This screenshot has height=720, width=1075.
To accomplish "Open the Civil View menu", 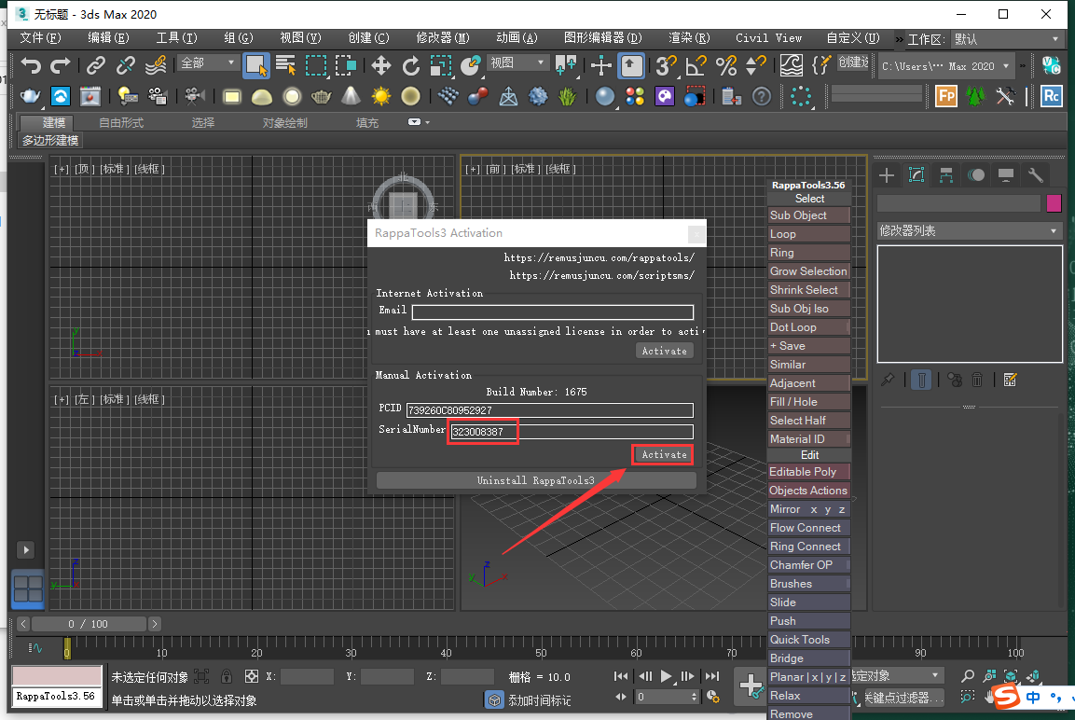I will pyautogui.click(x=768, y=37).
